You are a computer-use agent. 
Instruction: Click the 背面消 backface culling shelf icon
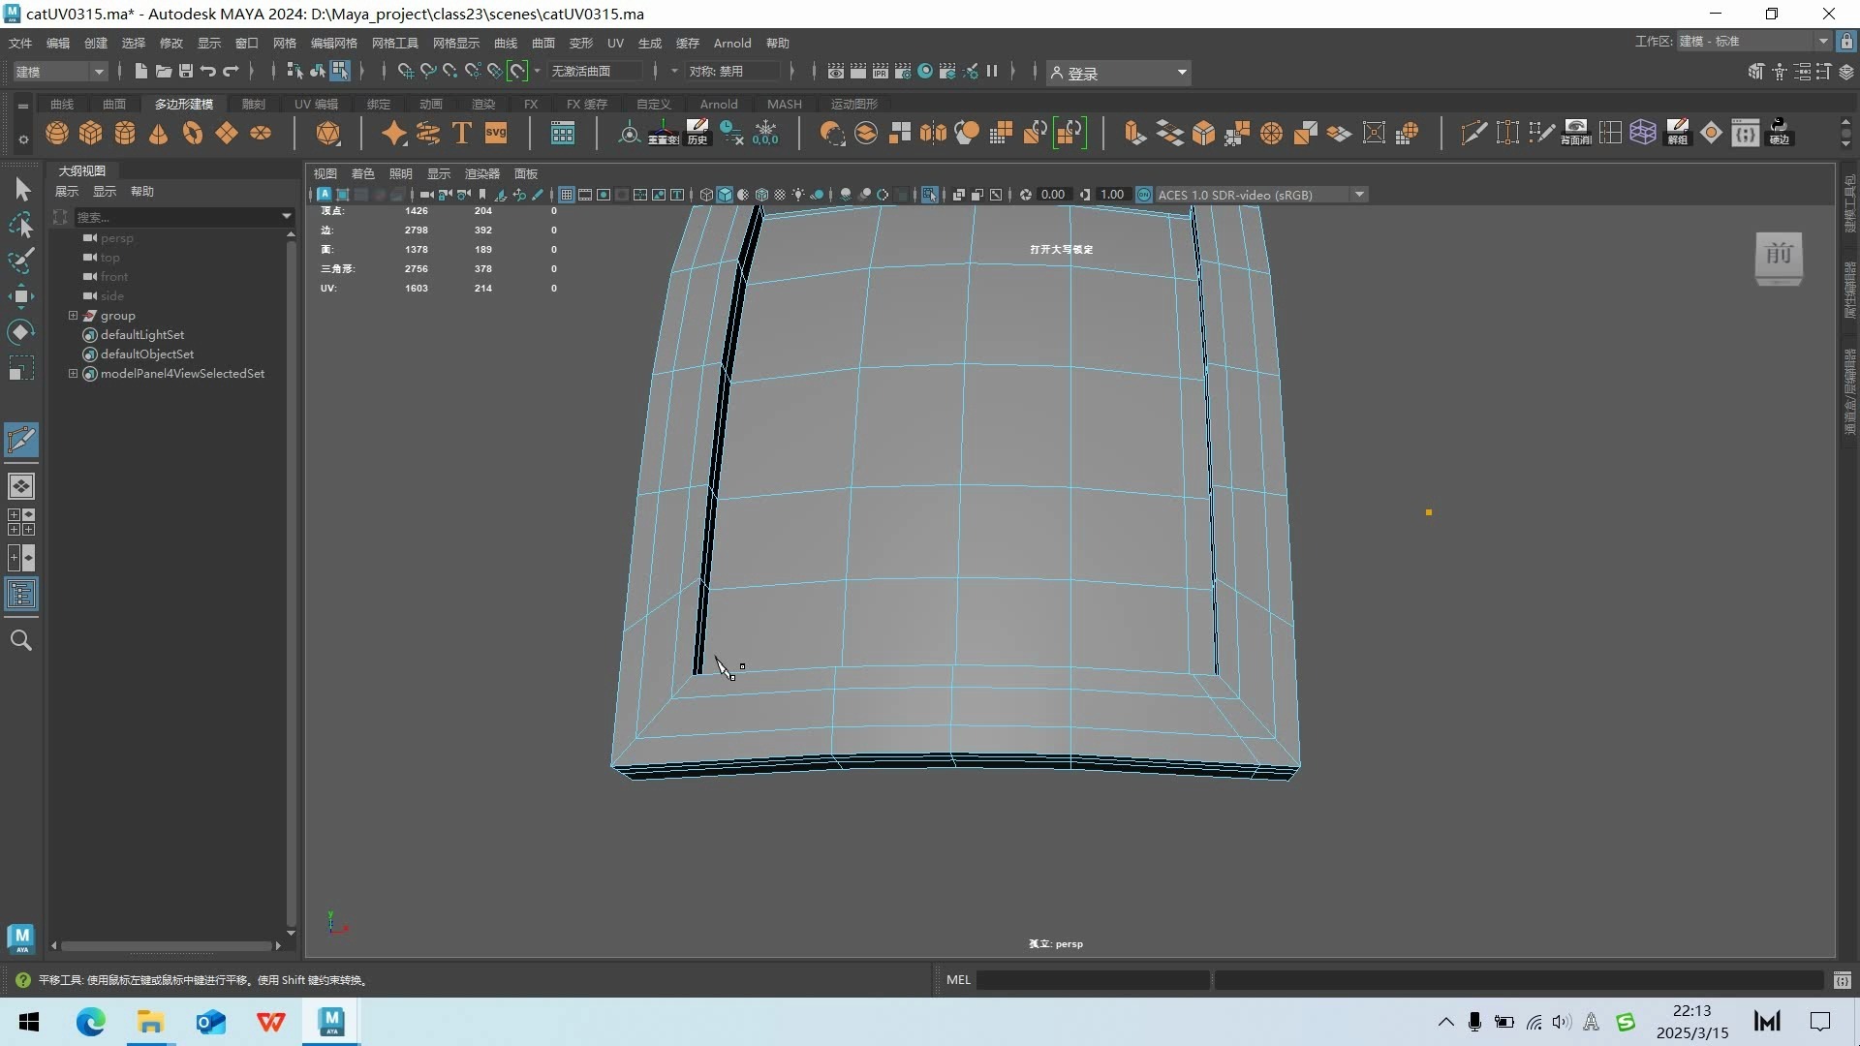pos(1576,133)
